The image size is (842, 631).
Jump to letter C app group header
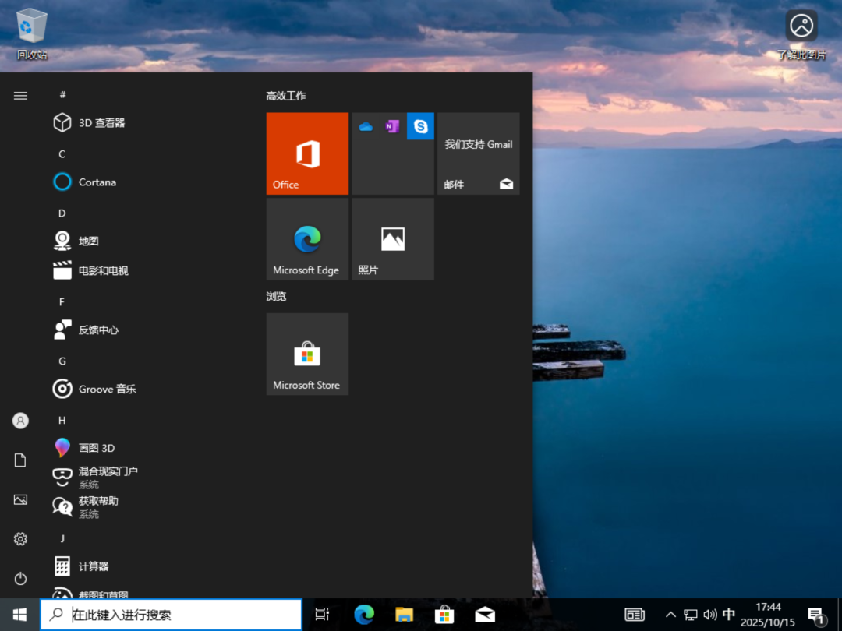click(62, 154)
